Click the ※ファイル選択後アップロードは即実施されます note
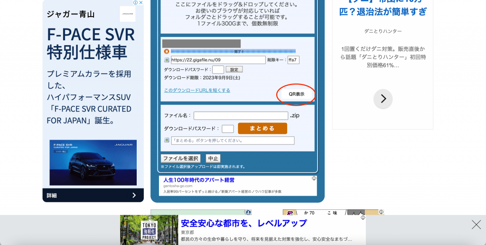This screenshot has height=245, width=486. coord(203,167)
